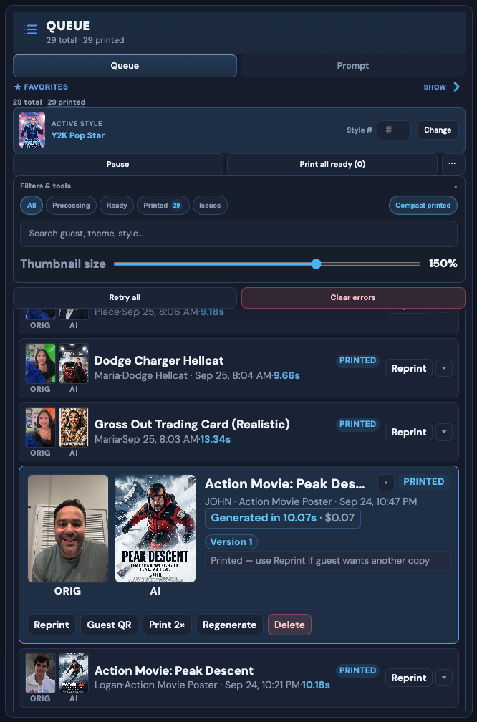Screen dimensions: 477x722
Task: Click the Retry all button
Action: click(125, 297)
